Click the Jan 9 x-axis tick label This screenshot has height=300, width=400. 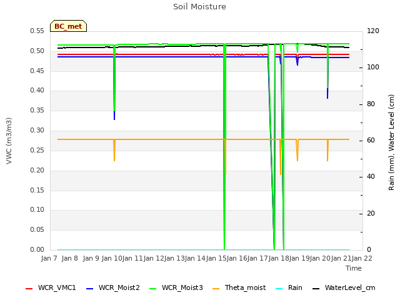tap(91, 258)
